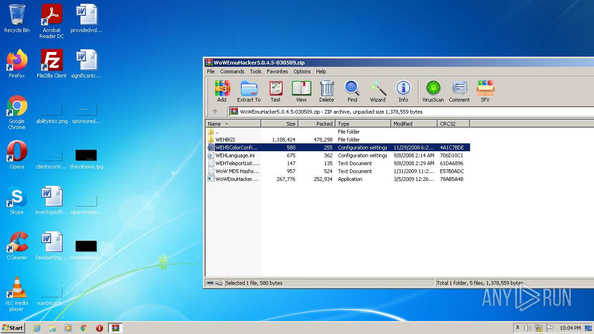Screen dimensions: 594x334
Task: Click the Add toolbar icon
Action: coord(222,91)
